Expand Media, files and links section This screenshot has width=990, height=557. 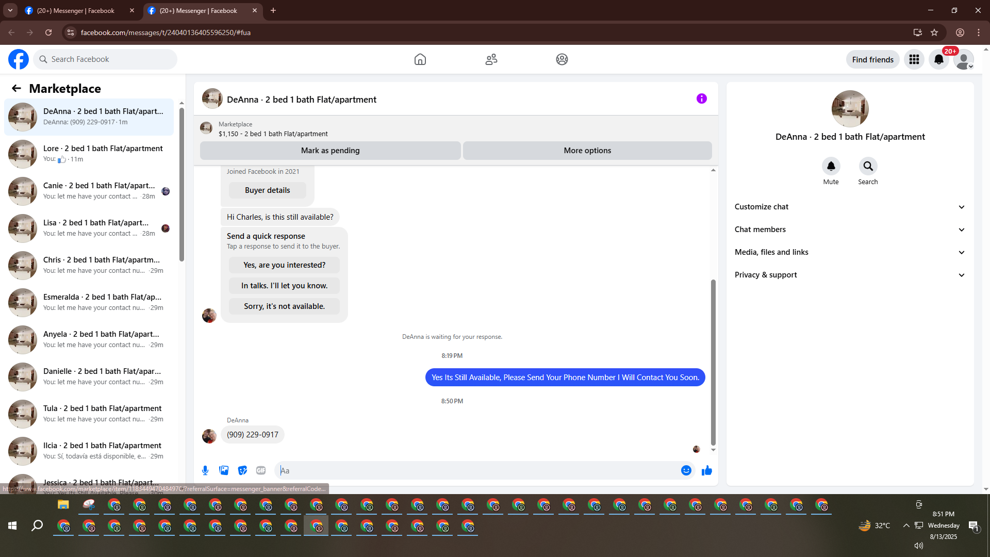(x=850, y=252)
